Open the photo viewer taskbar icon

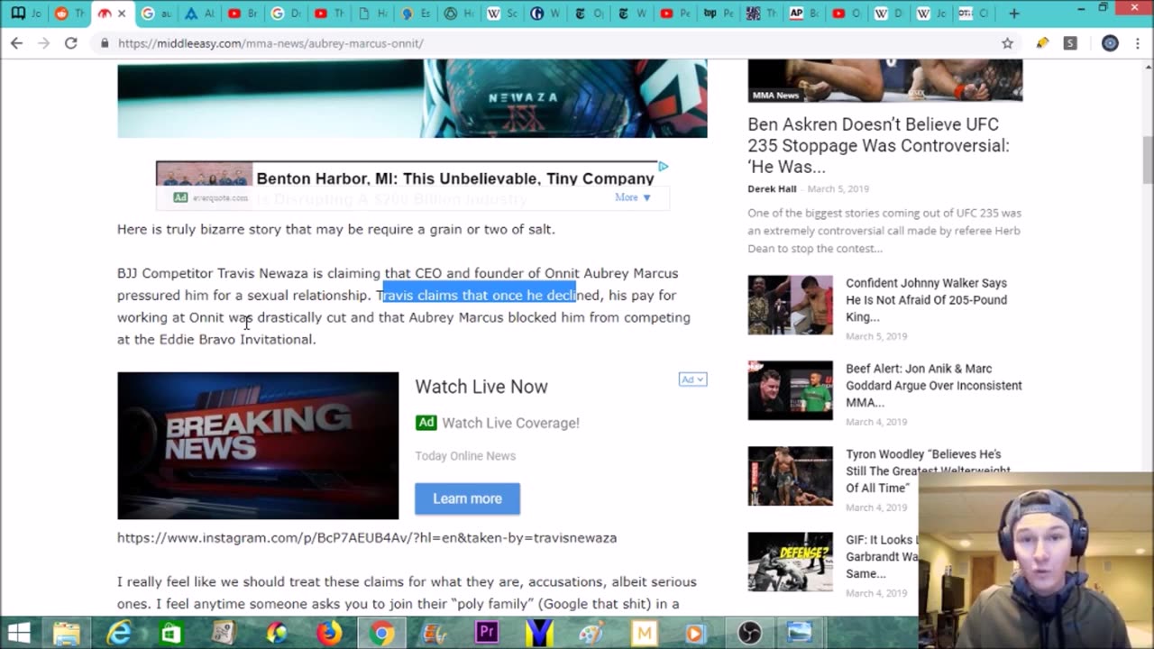[801, 633]
